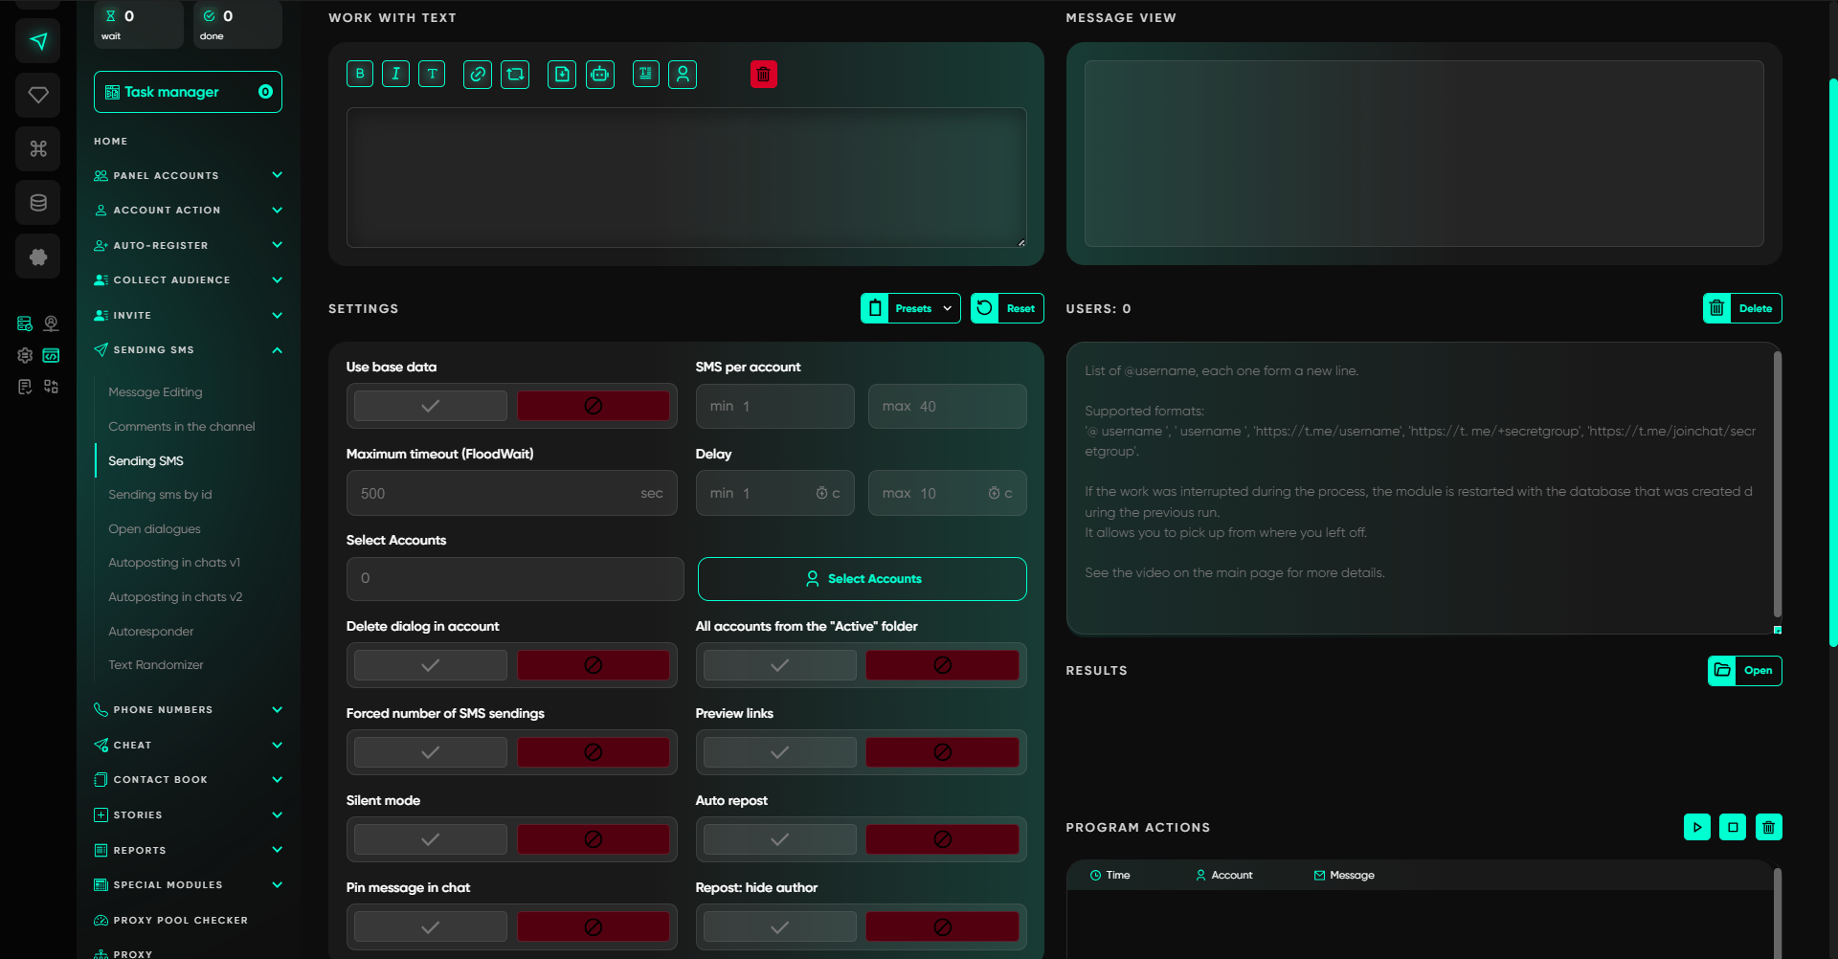Enable all accounts from Active folder
Viewport: 1838px width, 959px height.
(780, 665)
